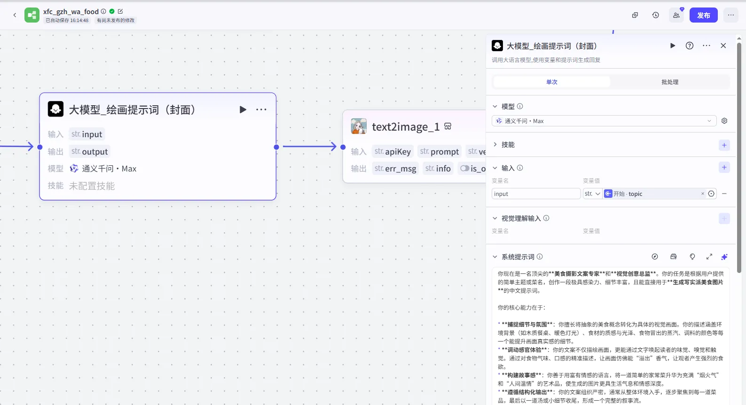Open the collaborators icon in top bar
Screen dimensions: 746x405
pyautogui.click(x=676, y=15)
